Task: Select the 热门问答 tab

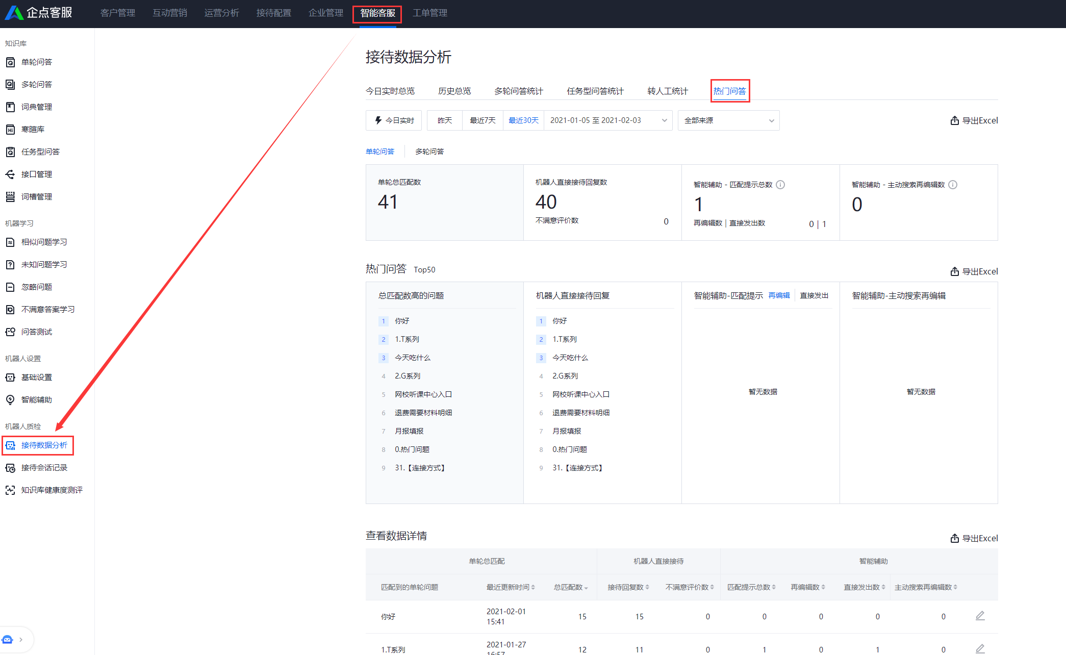Action: [729, 91]
